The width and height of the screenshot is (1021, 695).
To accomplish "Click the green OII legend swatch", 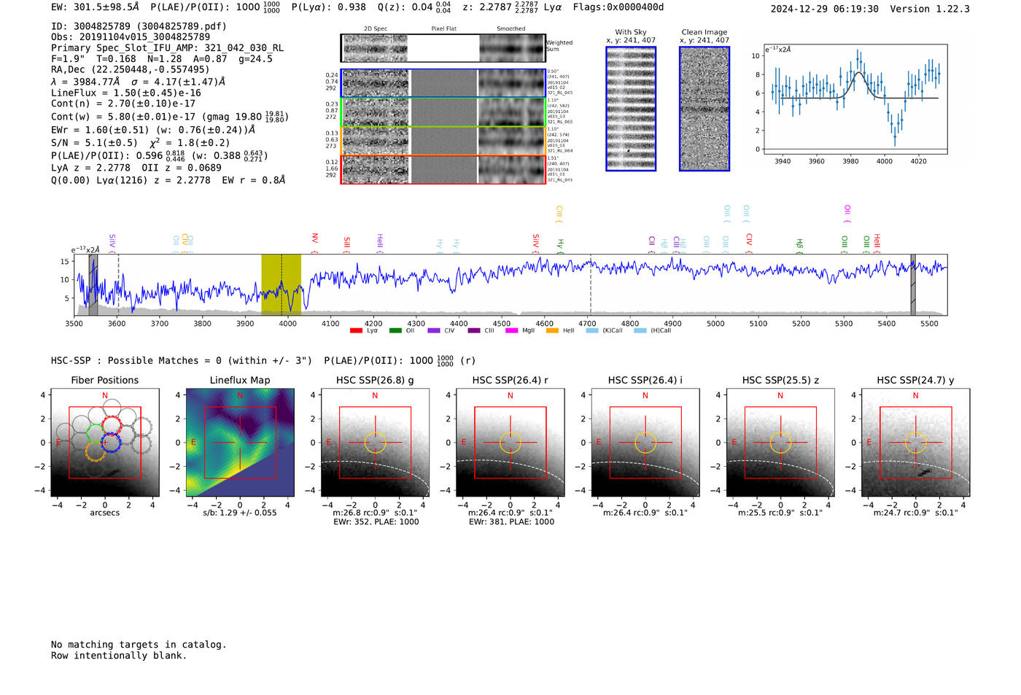I will pyautogui.click(x=395, y=330).
